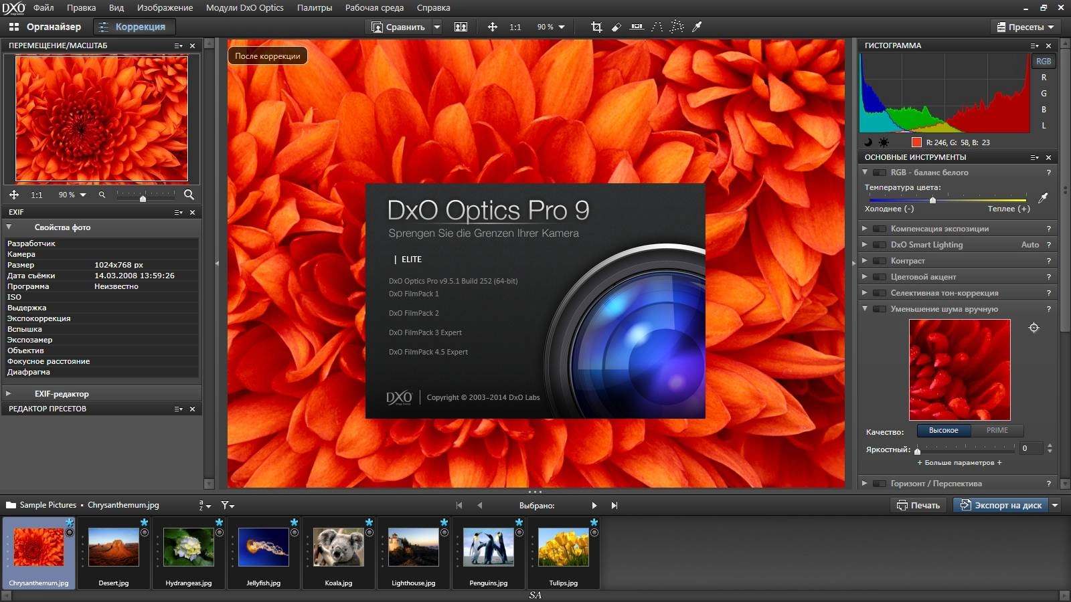1071x602 pixels.
Task: Toggle Компенсация экспозиции switch
Action: (880, 229)
